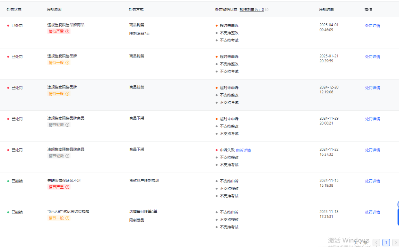Image resolution: width=399 pixels, height=247 pixels.
Task: Select page 1 in pagination
Action: coord(386,243)
